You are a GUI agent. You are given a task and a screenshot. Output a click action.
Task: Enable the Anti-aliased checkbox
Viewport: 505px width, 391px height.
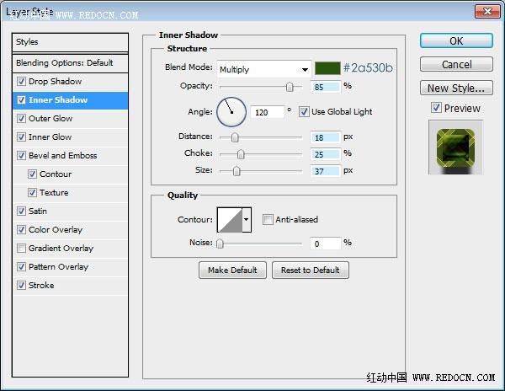[x=268, y=219]
